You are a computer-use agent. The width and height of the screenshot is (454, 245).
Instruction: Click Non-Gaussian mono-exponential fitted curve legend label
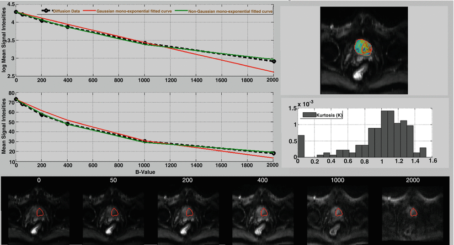[231, 10]
